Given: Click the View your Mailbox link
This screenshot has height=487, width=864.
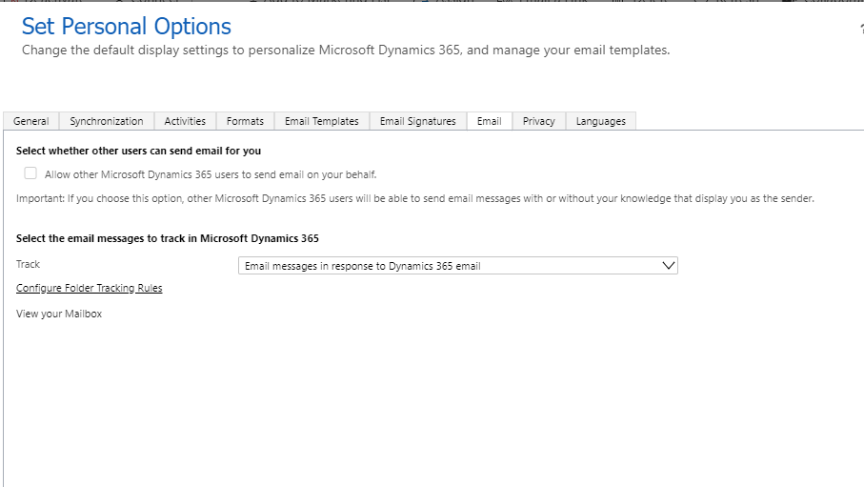Looking at the screenshot, I should (x=59, y=314).
